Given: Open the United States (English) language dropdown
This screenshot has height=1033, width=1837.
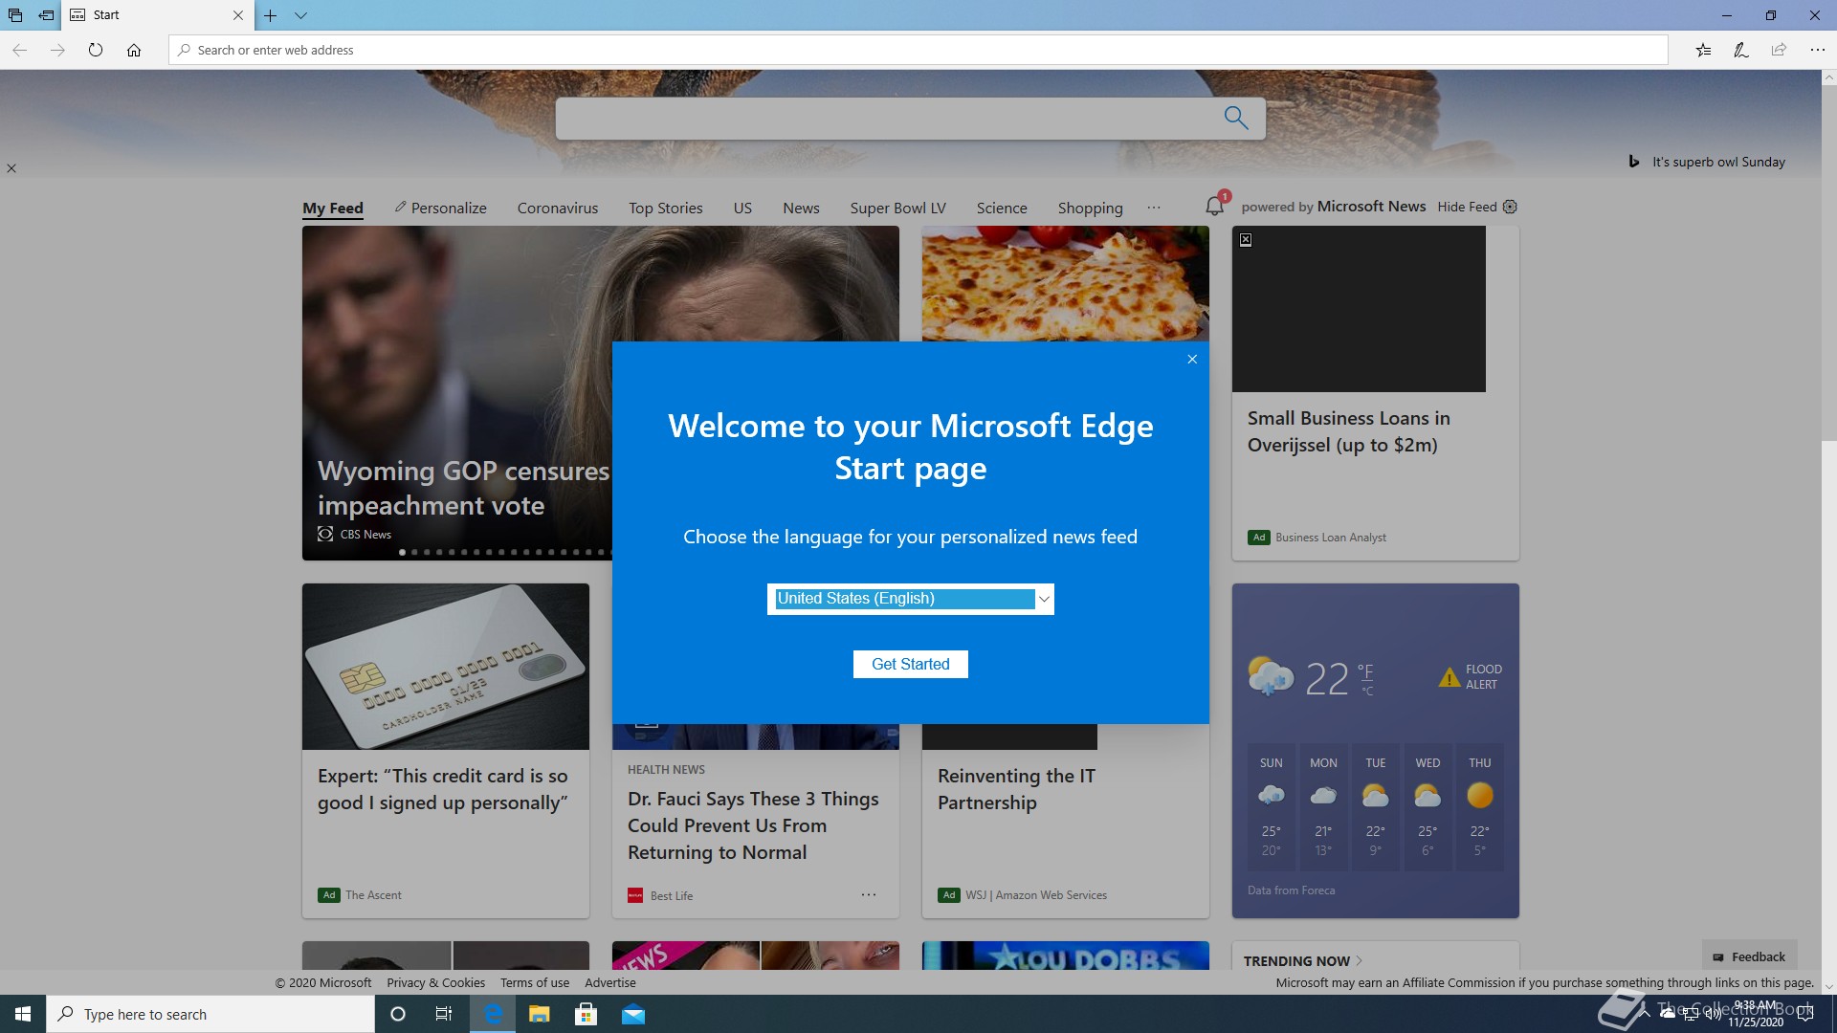Looking at the screenshot, I should pos(911,599).
